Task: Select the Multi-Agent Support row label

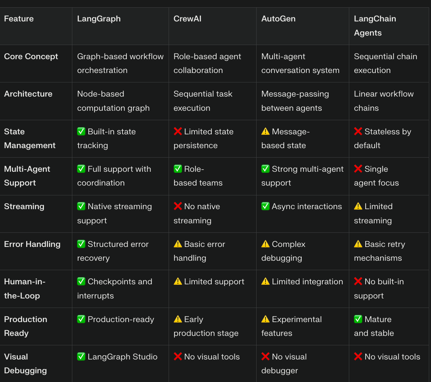Action: [x=27, y=176]
